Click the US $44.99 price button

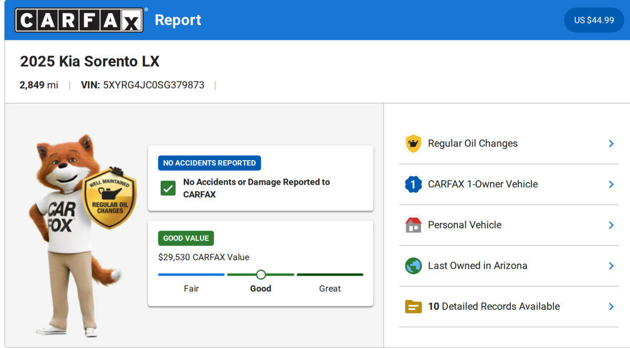[594, 20]
